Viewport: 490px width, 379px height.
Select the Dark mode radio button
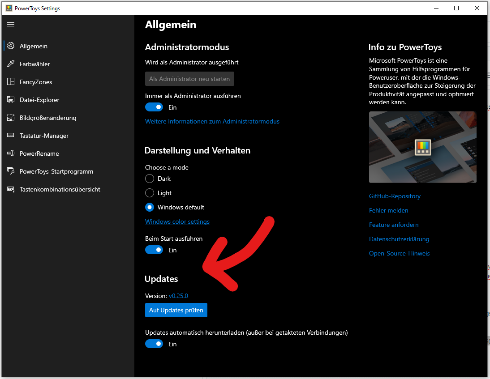149,179
